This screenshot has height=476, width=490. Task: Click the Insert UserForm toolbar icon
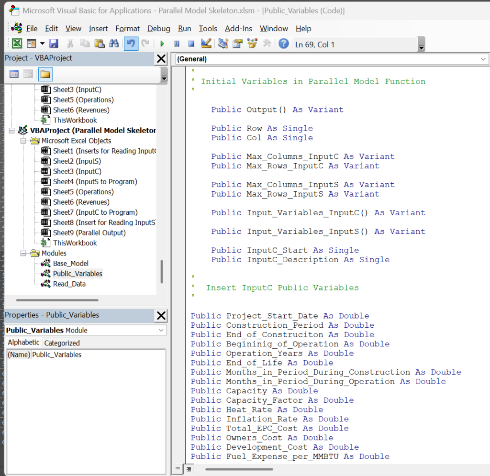(31, 44)
